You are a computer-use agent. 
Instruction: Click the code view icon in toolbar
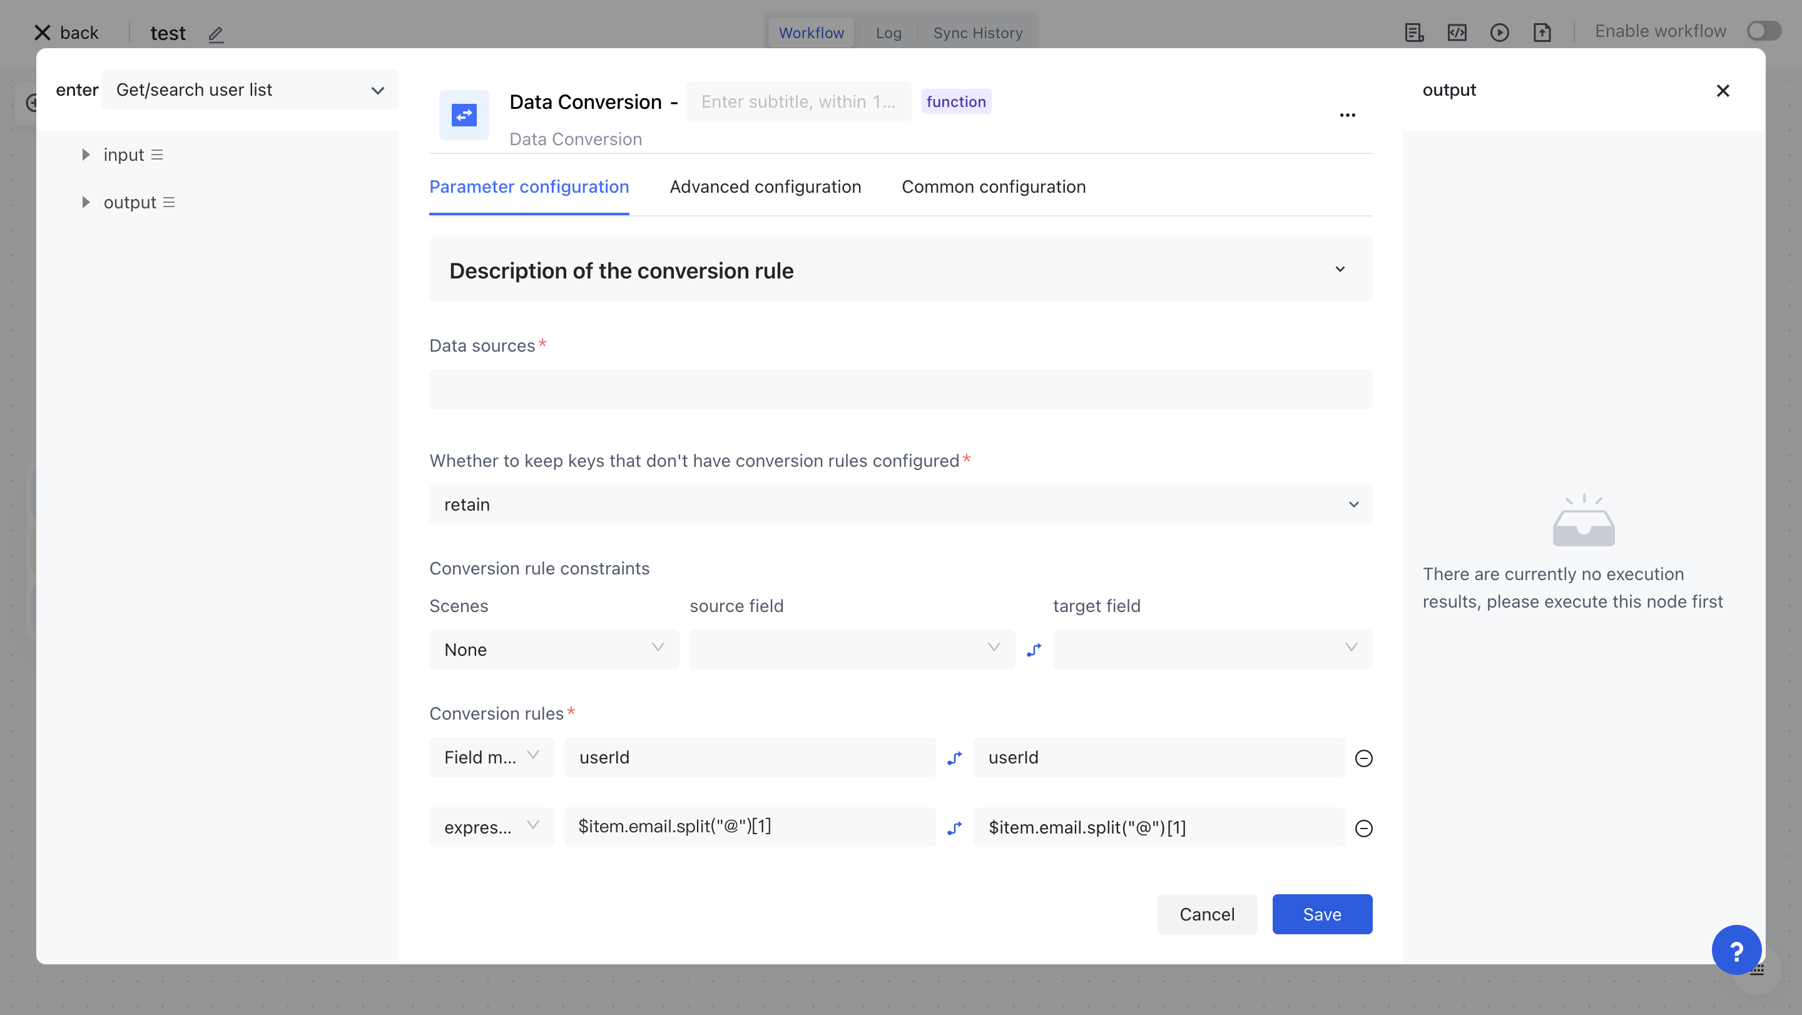(1457, 33)
